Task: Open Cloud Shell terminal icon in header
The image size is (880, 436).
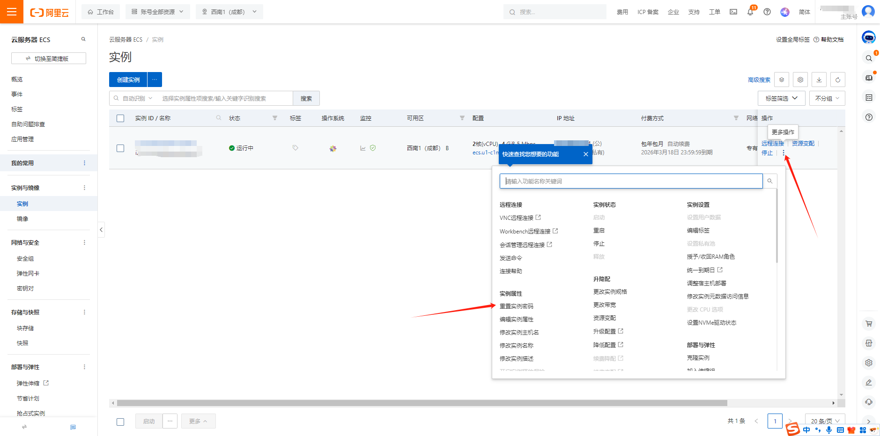Action: tap(733, 12)
